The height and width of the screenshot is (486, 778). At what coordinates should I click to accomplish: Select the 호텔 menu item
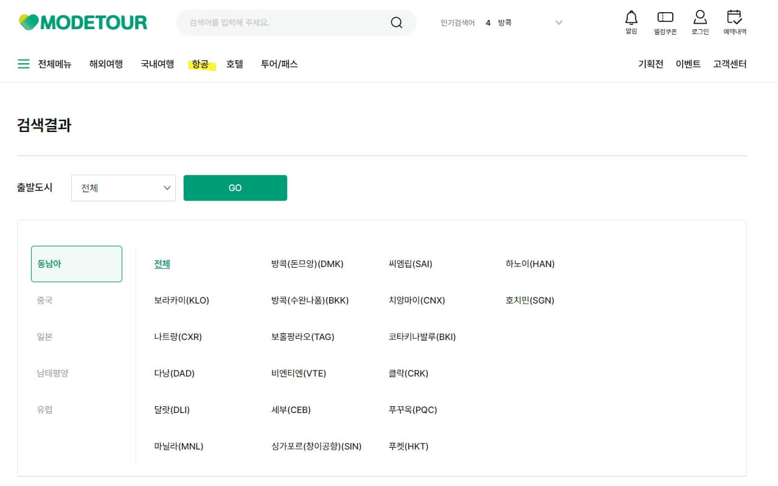(234, 63)
